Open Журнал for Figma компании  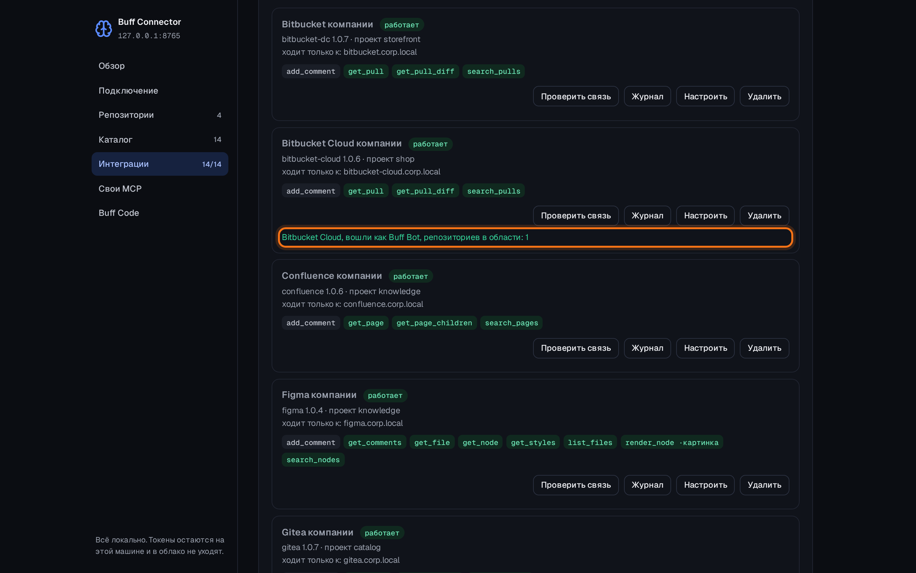coord(647,485)
